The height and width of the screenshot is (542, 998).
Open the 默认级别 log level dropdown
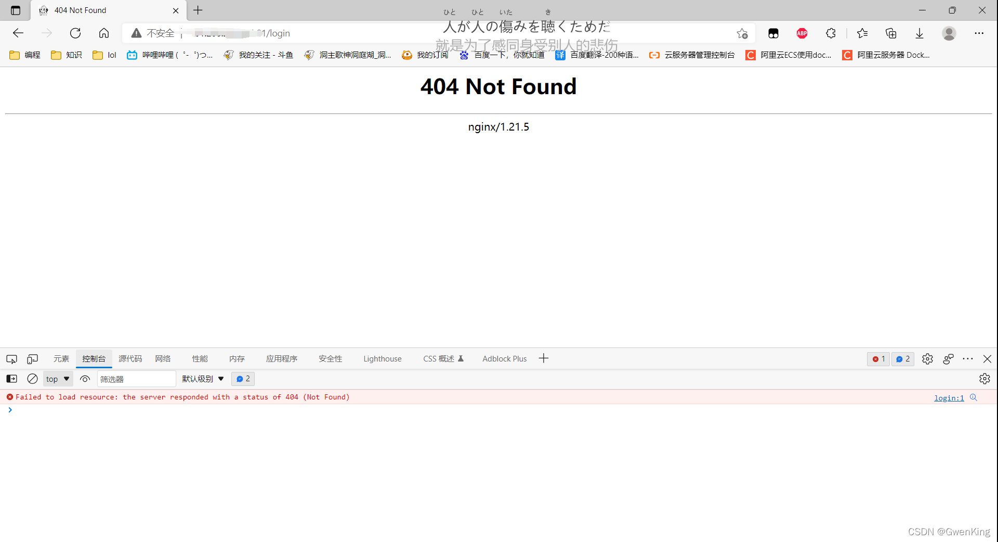point(203,379)
